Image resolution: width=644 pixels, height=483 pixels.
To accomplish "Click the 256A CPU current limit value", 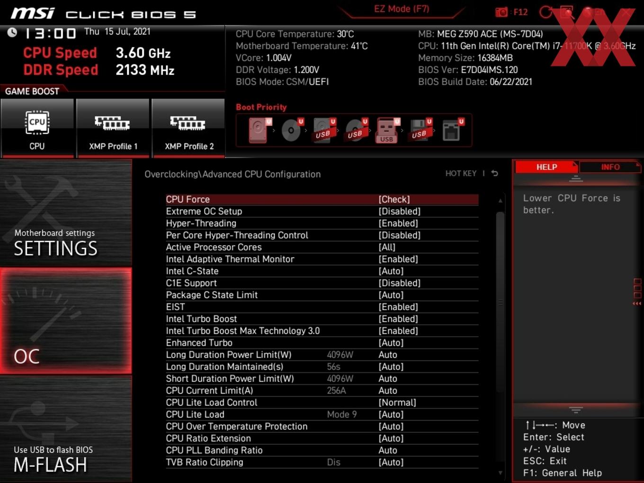I will [x=336, y=391].
